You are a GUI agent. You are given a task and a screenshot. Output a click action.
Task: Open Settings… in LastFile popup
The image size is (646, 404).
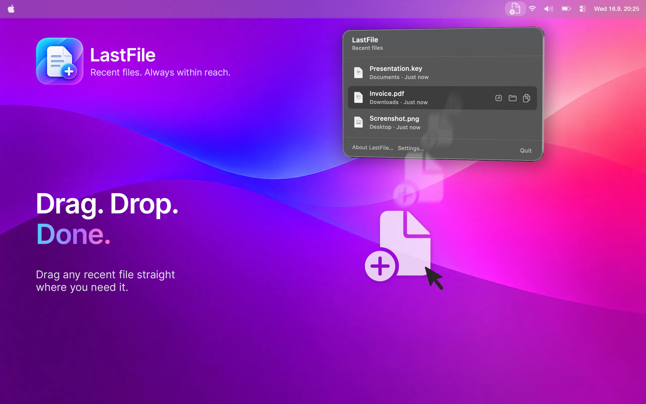[411, 148]
